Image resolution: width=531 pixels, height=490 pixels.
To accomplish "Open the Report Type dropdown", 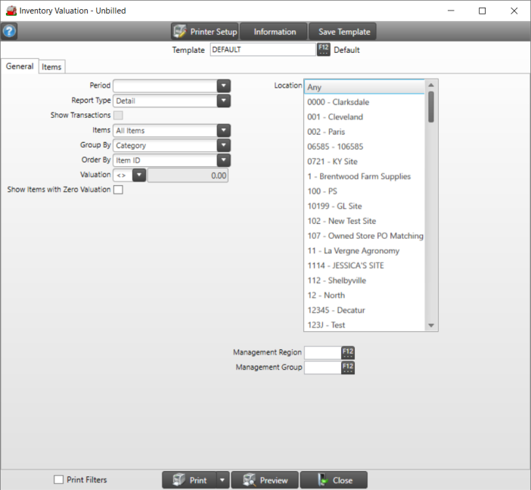I will click(223, 101).
